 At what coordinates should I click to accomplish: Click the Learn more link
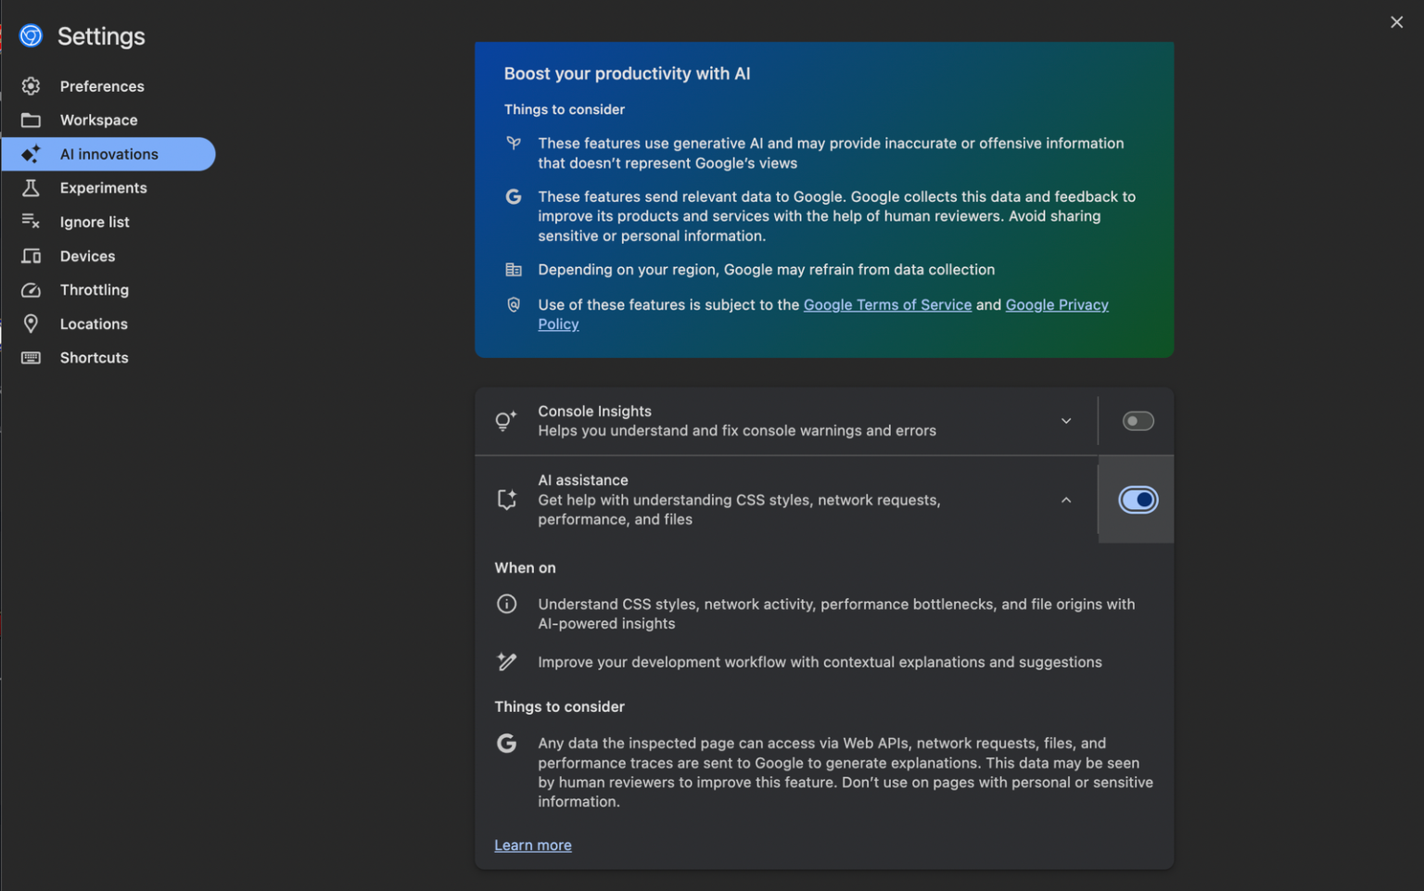[533, 846]
